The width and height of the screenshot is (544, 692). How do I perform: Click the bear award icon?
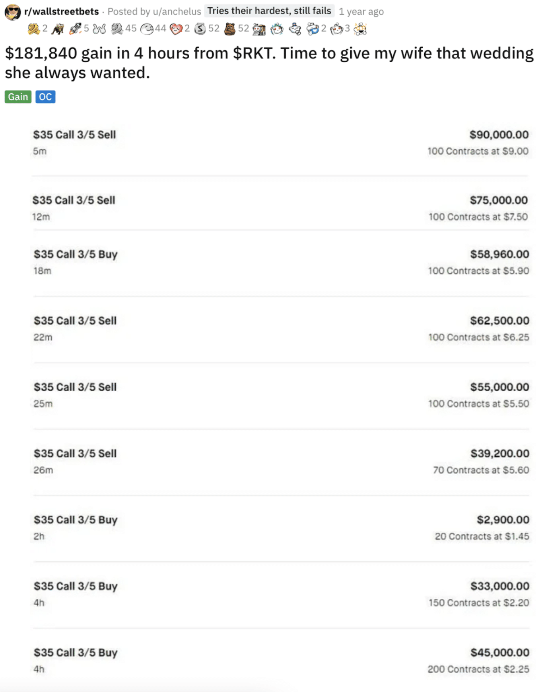coord(229,29)
